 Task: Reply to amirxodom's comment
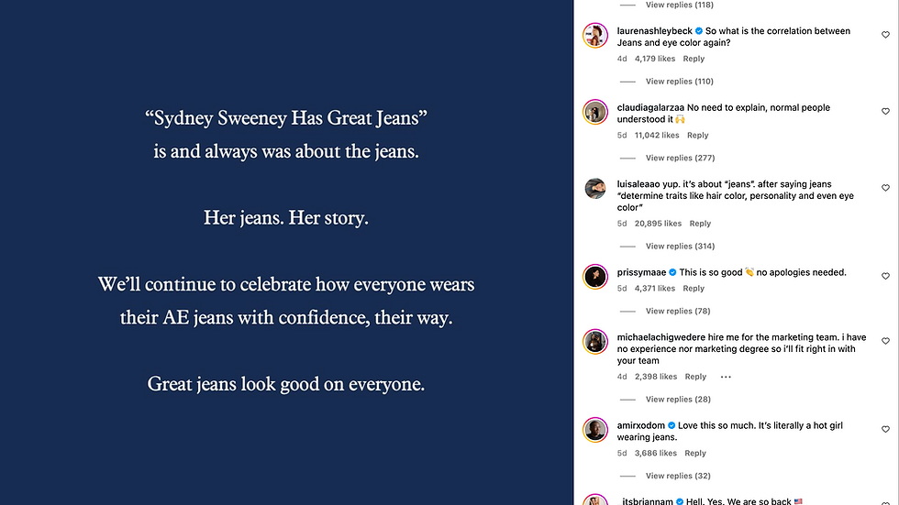tap(695, 453)
